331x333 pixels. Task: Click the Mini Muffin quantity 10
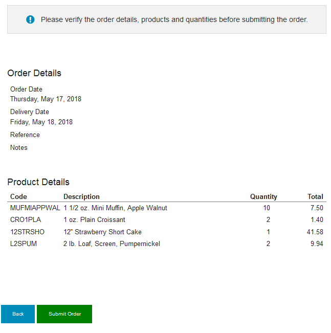tap(267, 208)
